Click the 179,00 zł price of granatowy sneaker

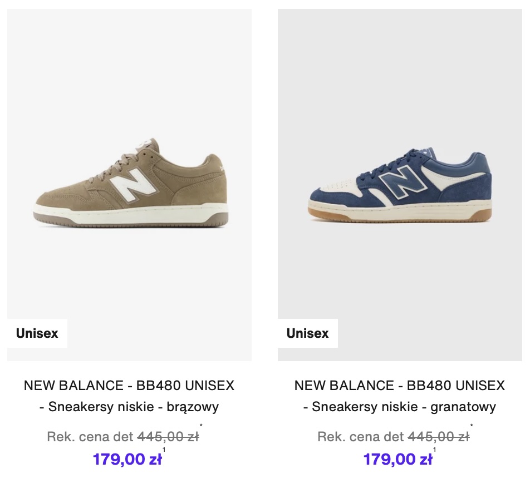pos(397,460)
